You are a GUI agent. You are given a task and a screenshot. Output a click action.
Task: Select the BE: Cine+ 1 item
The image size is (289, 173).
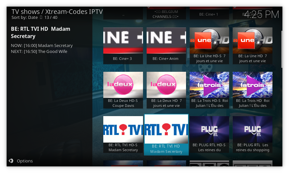[209, 13]
